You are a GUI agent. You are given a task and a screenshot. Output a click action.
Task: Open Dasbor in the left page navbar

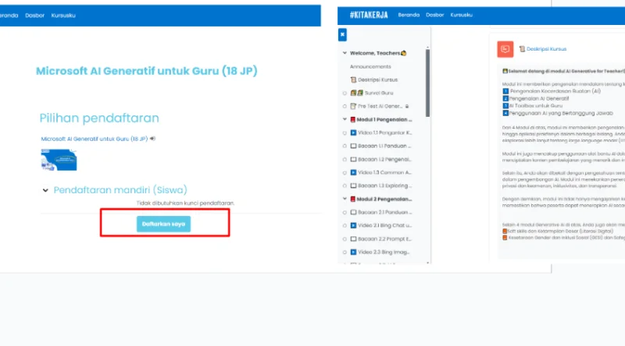(x=34, y=16)
